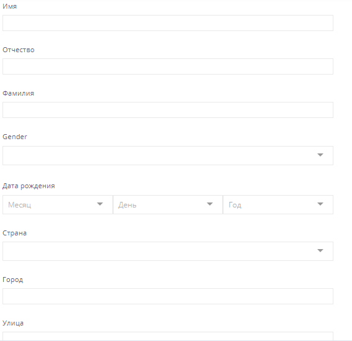
Task: Focus the Фамилия text field
Action: pyautogui.click(x=168, y=110)
